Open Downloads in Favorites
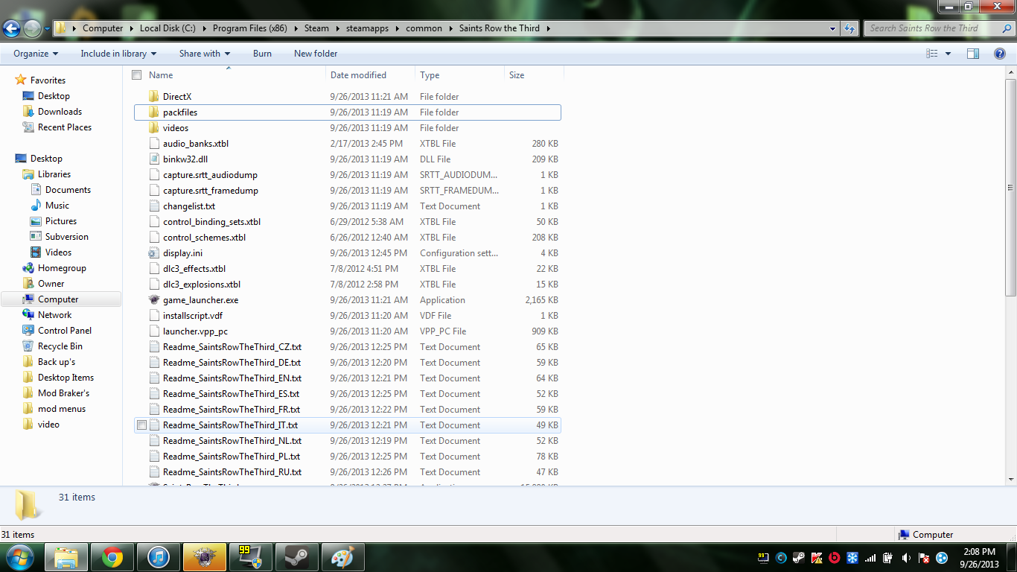This screenshot has width=1017, height=572. coord(60,112)
